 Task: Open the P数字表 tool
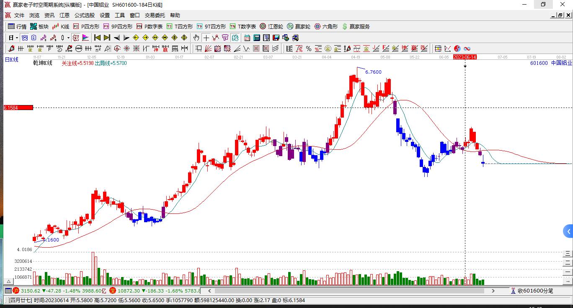(150, 26)
